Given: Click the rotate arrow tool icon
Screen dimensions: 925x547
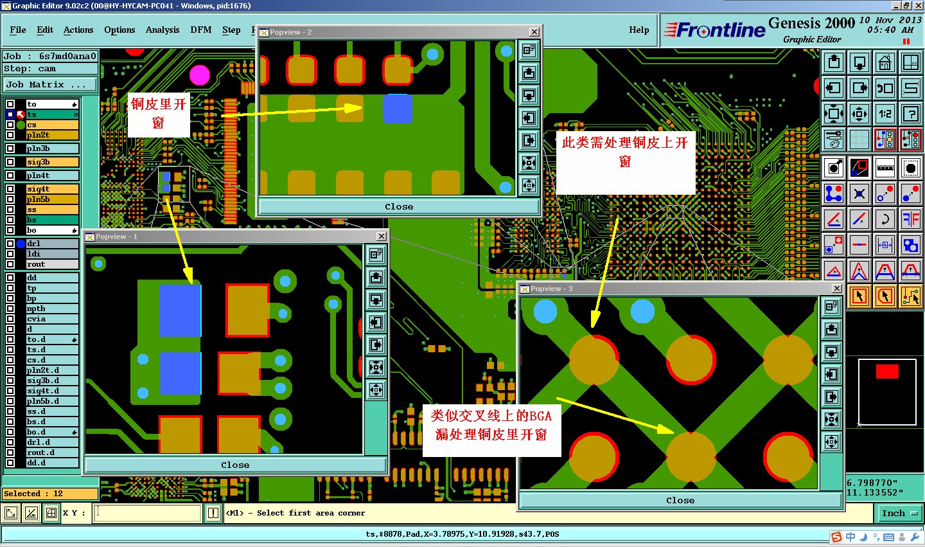Looking at the screenshot, I should [885, 219].
